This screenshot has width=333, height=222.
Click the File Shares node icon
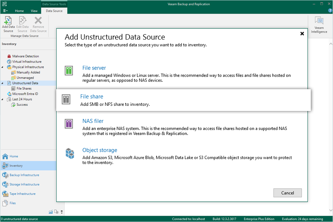13,88
